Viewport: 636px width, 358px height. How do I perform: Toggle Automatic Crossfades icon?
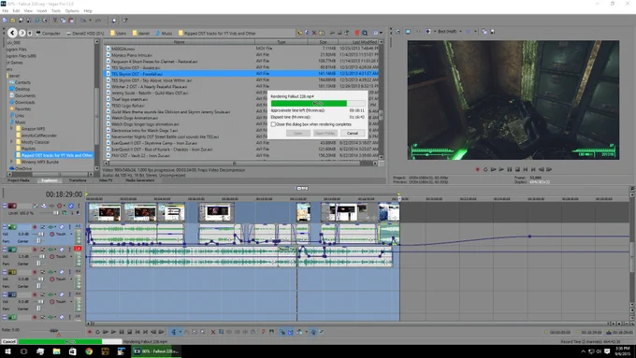point(290,332)
